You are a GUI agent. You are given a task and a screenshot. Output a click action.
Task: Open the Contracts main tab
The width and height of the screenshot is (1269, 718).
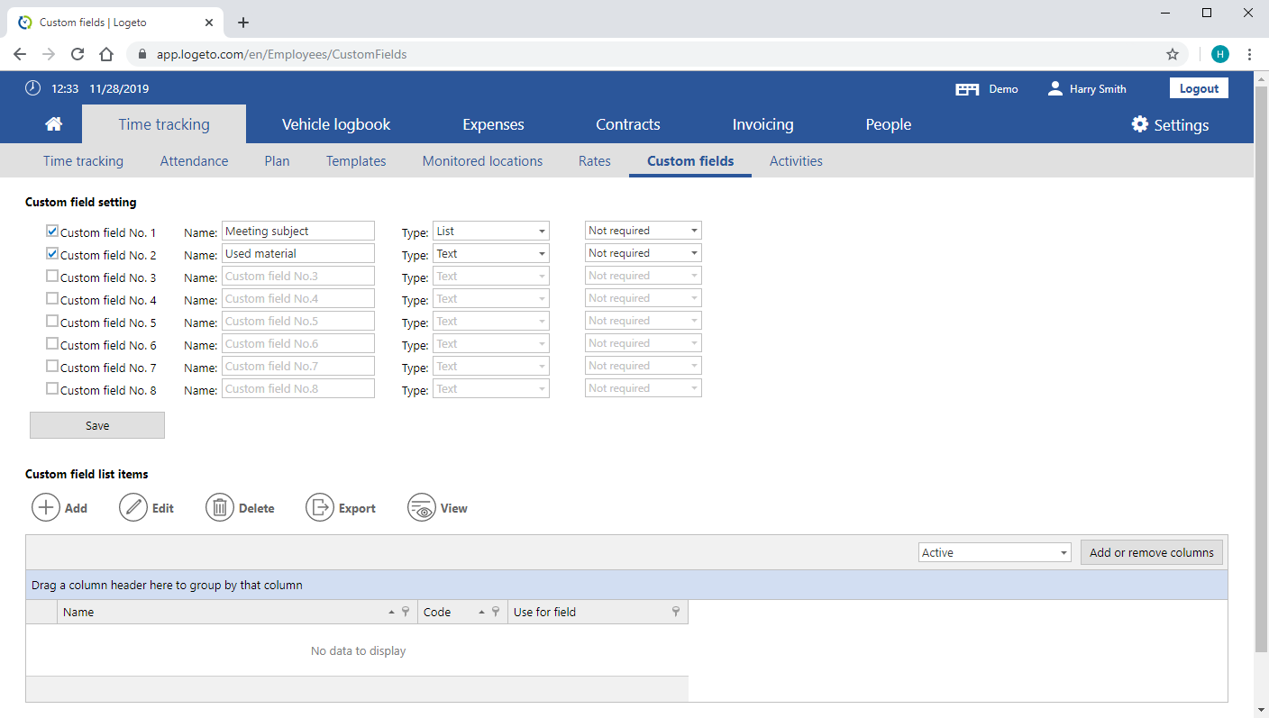point(628,124)
